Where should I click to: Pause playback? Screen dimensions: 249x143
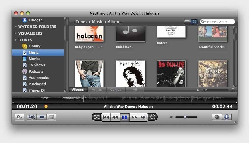pos(125,117)
